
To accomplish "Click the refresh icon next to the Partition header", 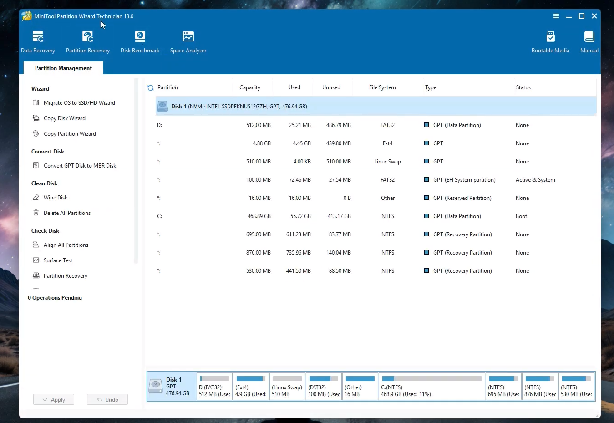I will (x=151, y=87).
